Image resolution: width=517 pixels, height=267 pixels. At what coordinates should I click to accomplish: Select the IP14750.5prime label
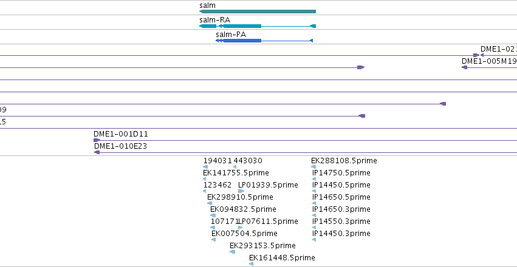(341, 173)
